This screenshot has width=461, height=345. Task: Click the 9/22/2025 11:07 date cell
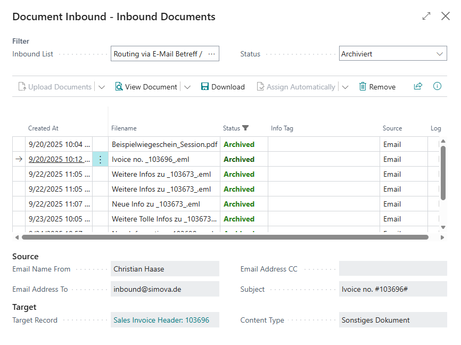tap(59, 204)
